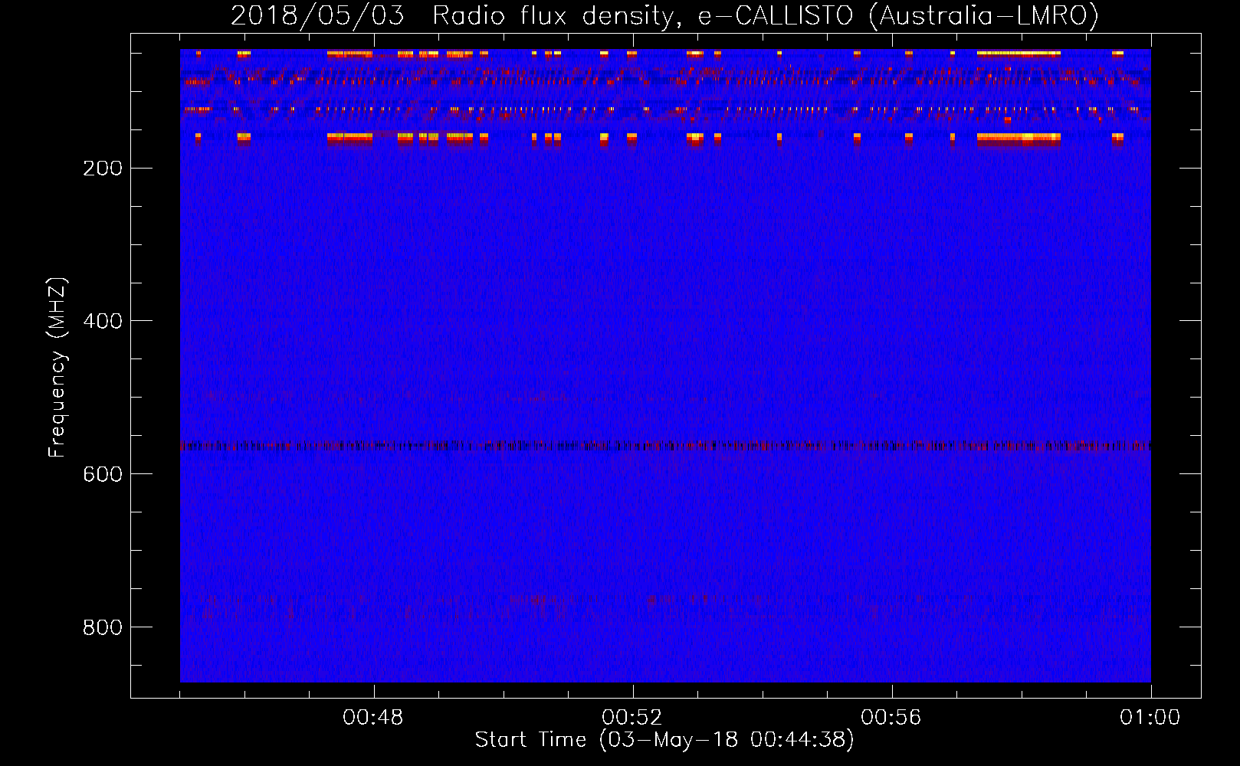The image size is (1240, 766).
Task: Click the 01:00 time tick label
Action: point(1150,718)
